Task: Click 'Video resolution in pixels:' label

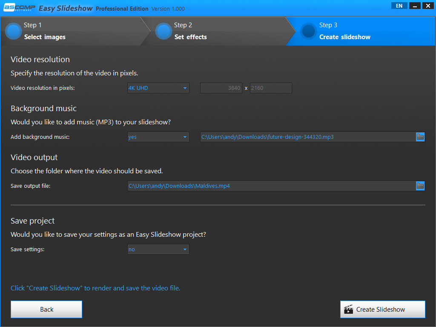Action: click(43, 88)
